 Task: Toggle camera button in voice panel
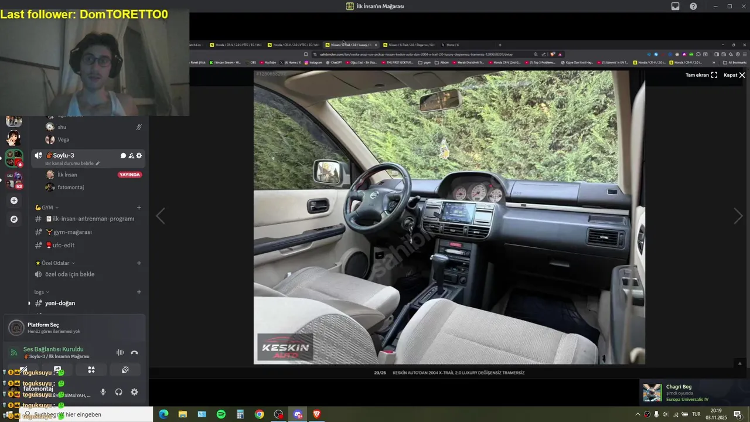pyautogui.click(x=23, y=370)
